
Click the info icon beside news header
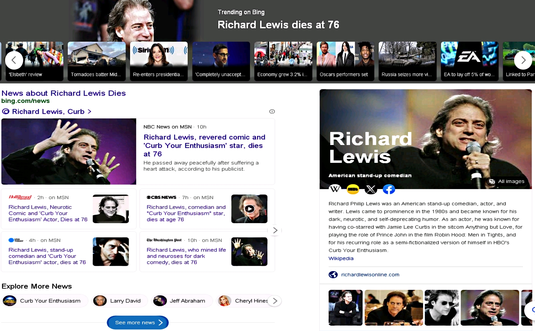coord(272,112)
